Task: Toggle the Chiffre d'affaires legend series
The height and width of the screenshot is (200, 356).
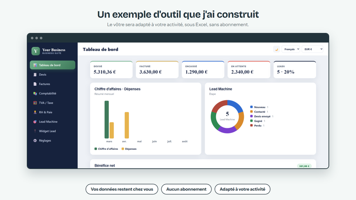Action: click(106, 149)
